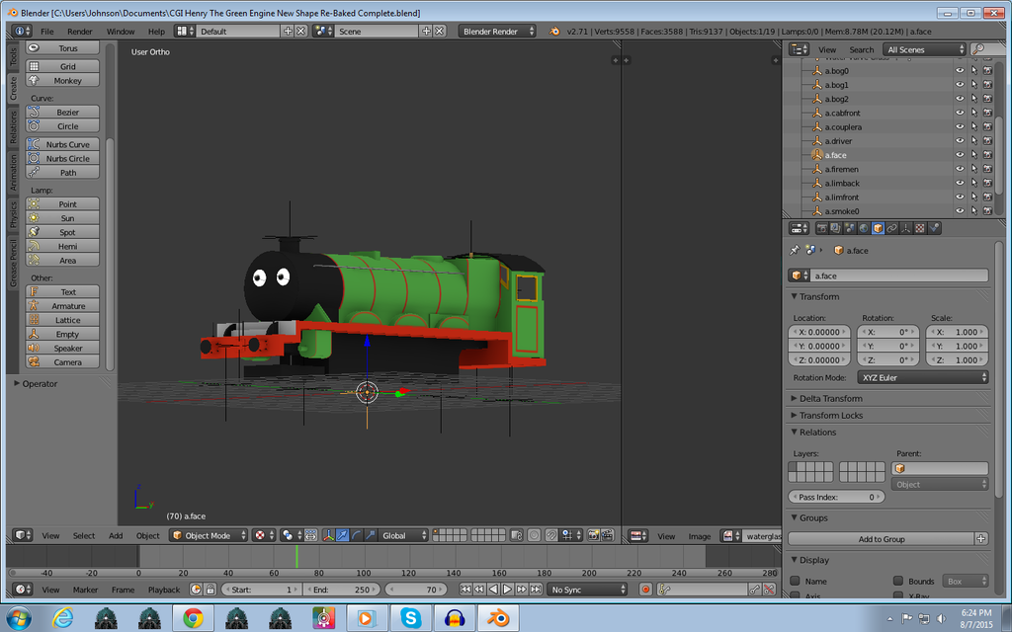Click the insert keyframe key icon in timeline
The width and height of the screenshot is (1012, 632).
[x=754, y=590]
